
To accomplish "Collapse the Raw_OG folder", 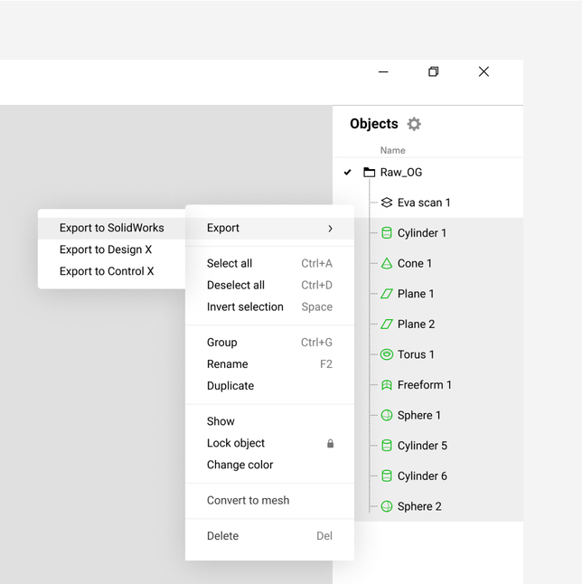I will [369, 173].
